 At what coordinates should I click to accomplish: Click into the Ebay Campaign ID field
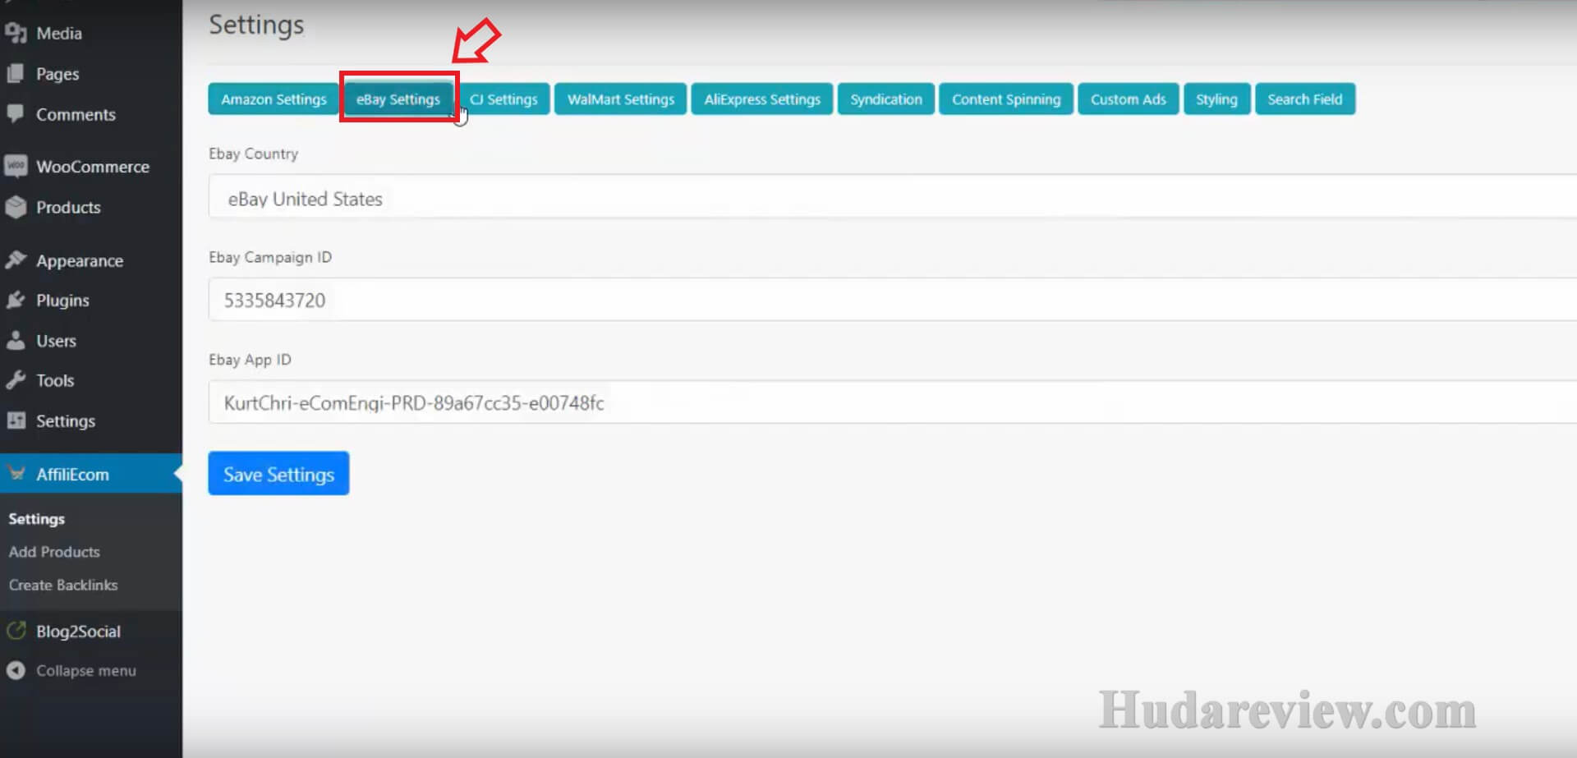[x=891, y=300]
